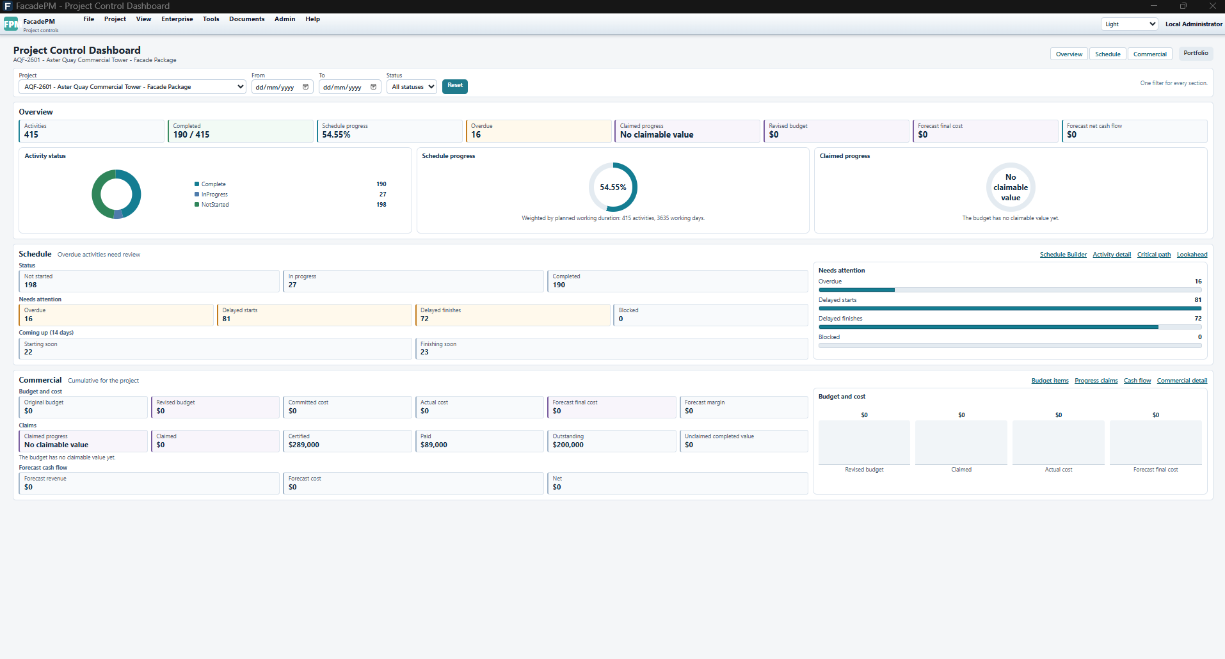Click the Reset filters button
1225x659 pixels.
point(455,86)
